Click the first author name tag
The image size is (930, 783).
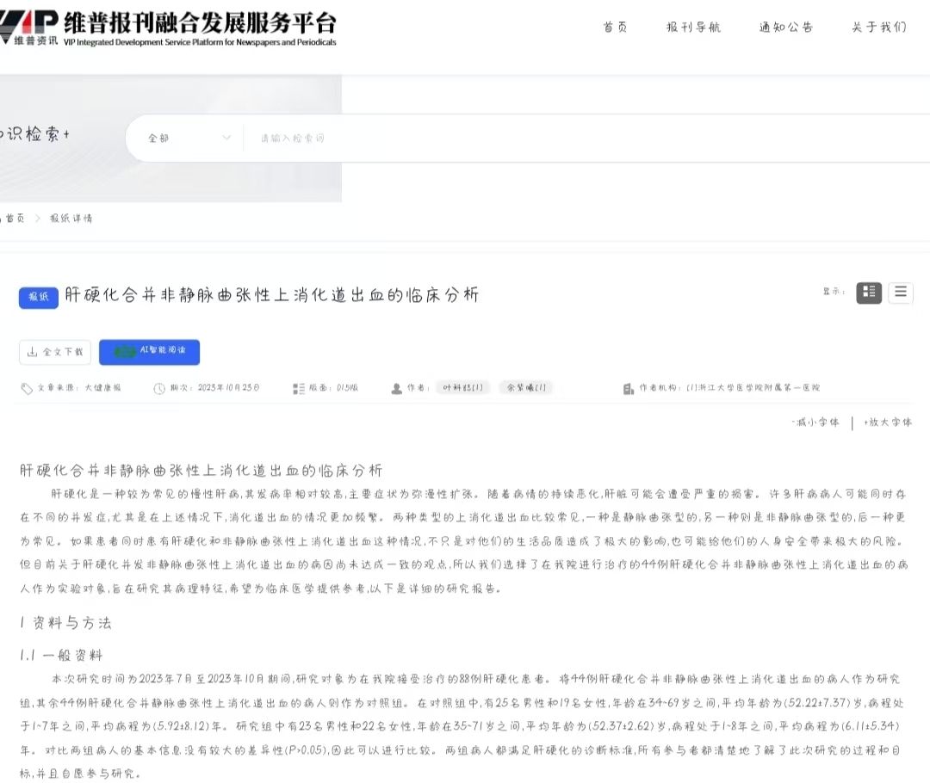click(x=462, y=388)
